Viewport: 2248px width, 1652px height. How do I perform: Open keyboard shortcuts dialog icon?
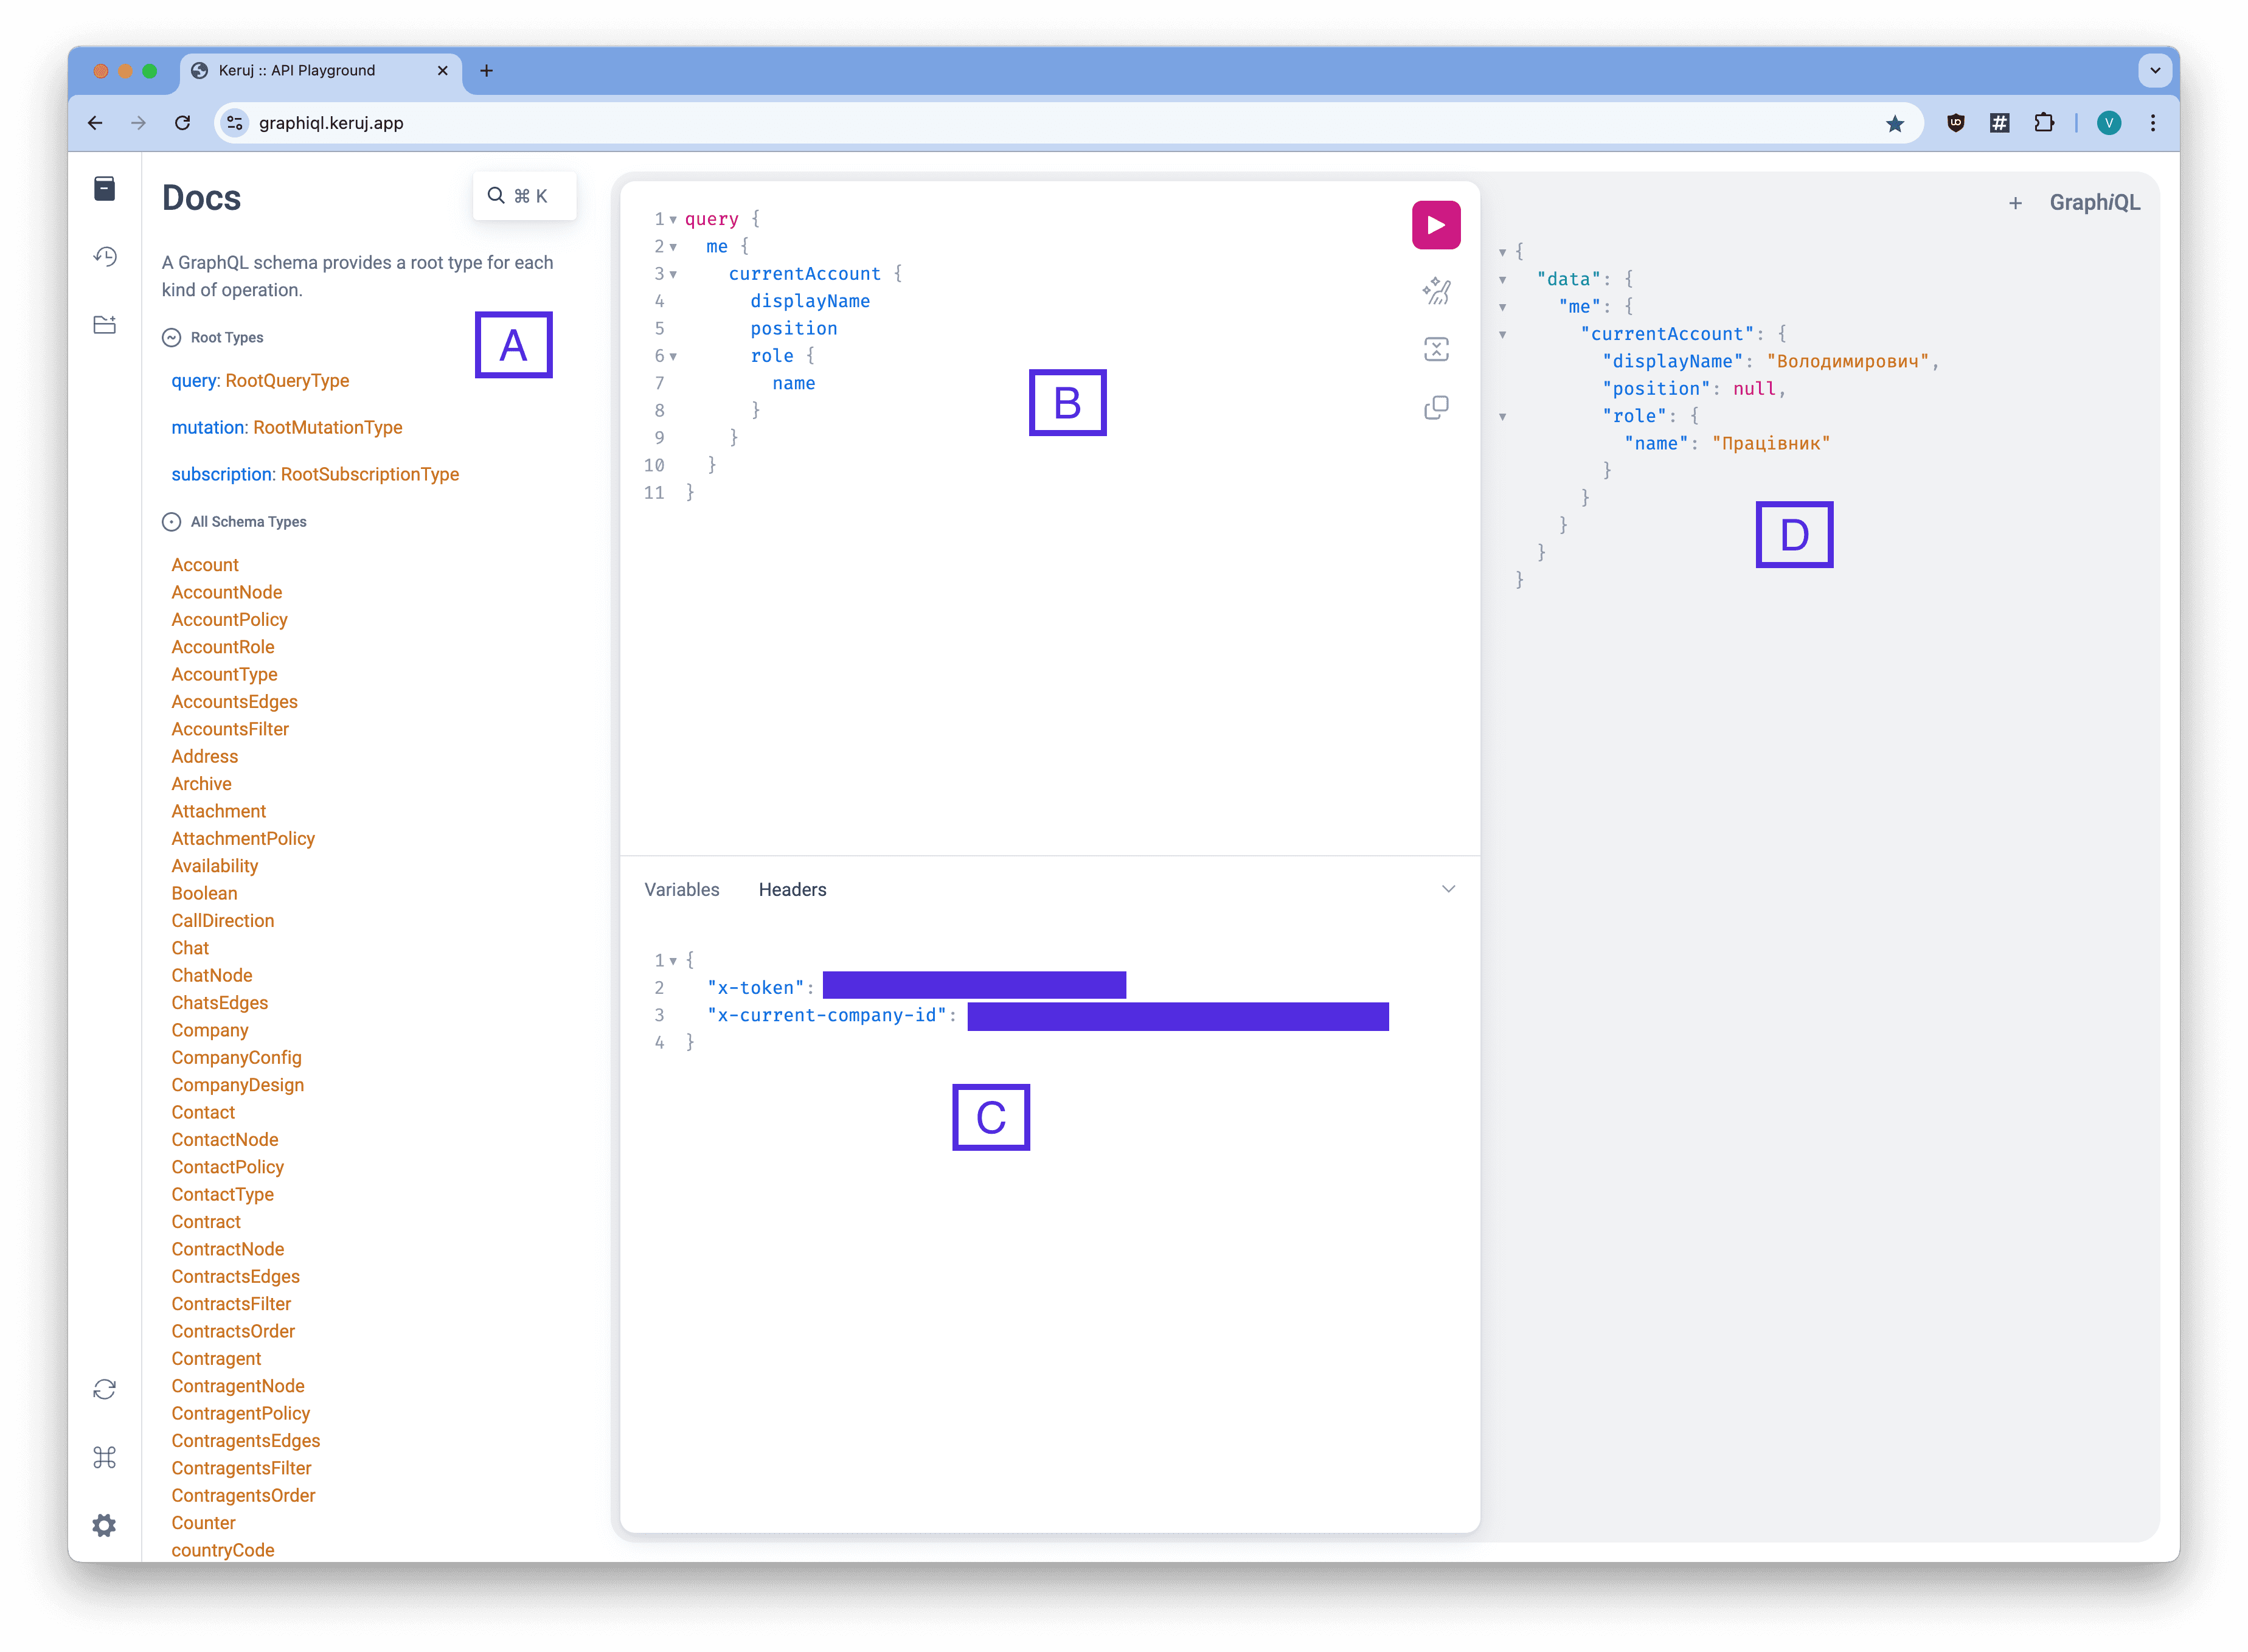coord(105,1457)
